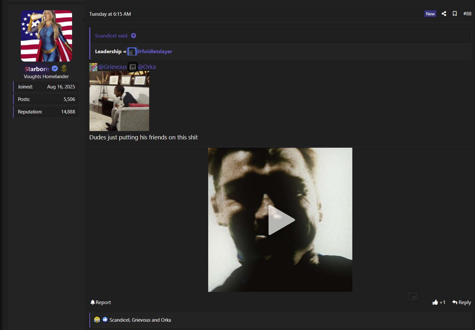
Task: Open Starborn's avatar profile picture
Action: click(46, 36)
